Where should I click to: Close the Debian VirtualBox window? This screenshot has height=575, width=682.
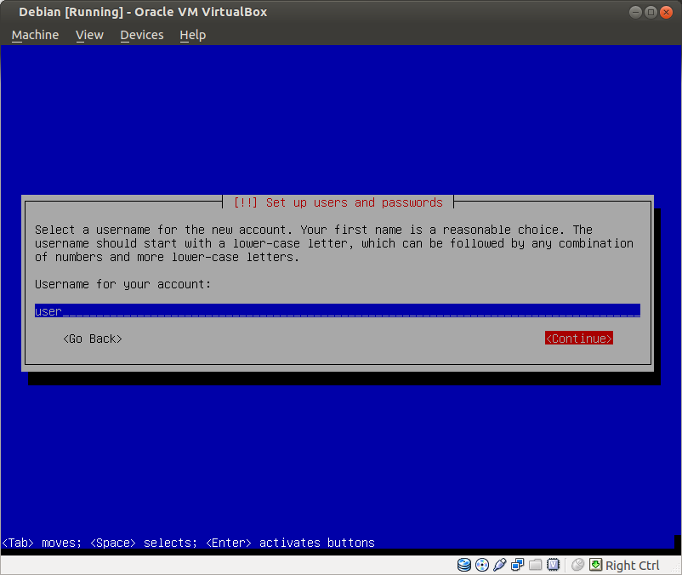pyautogui.click(x=667, y=12)
